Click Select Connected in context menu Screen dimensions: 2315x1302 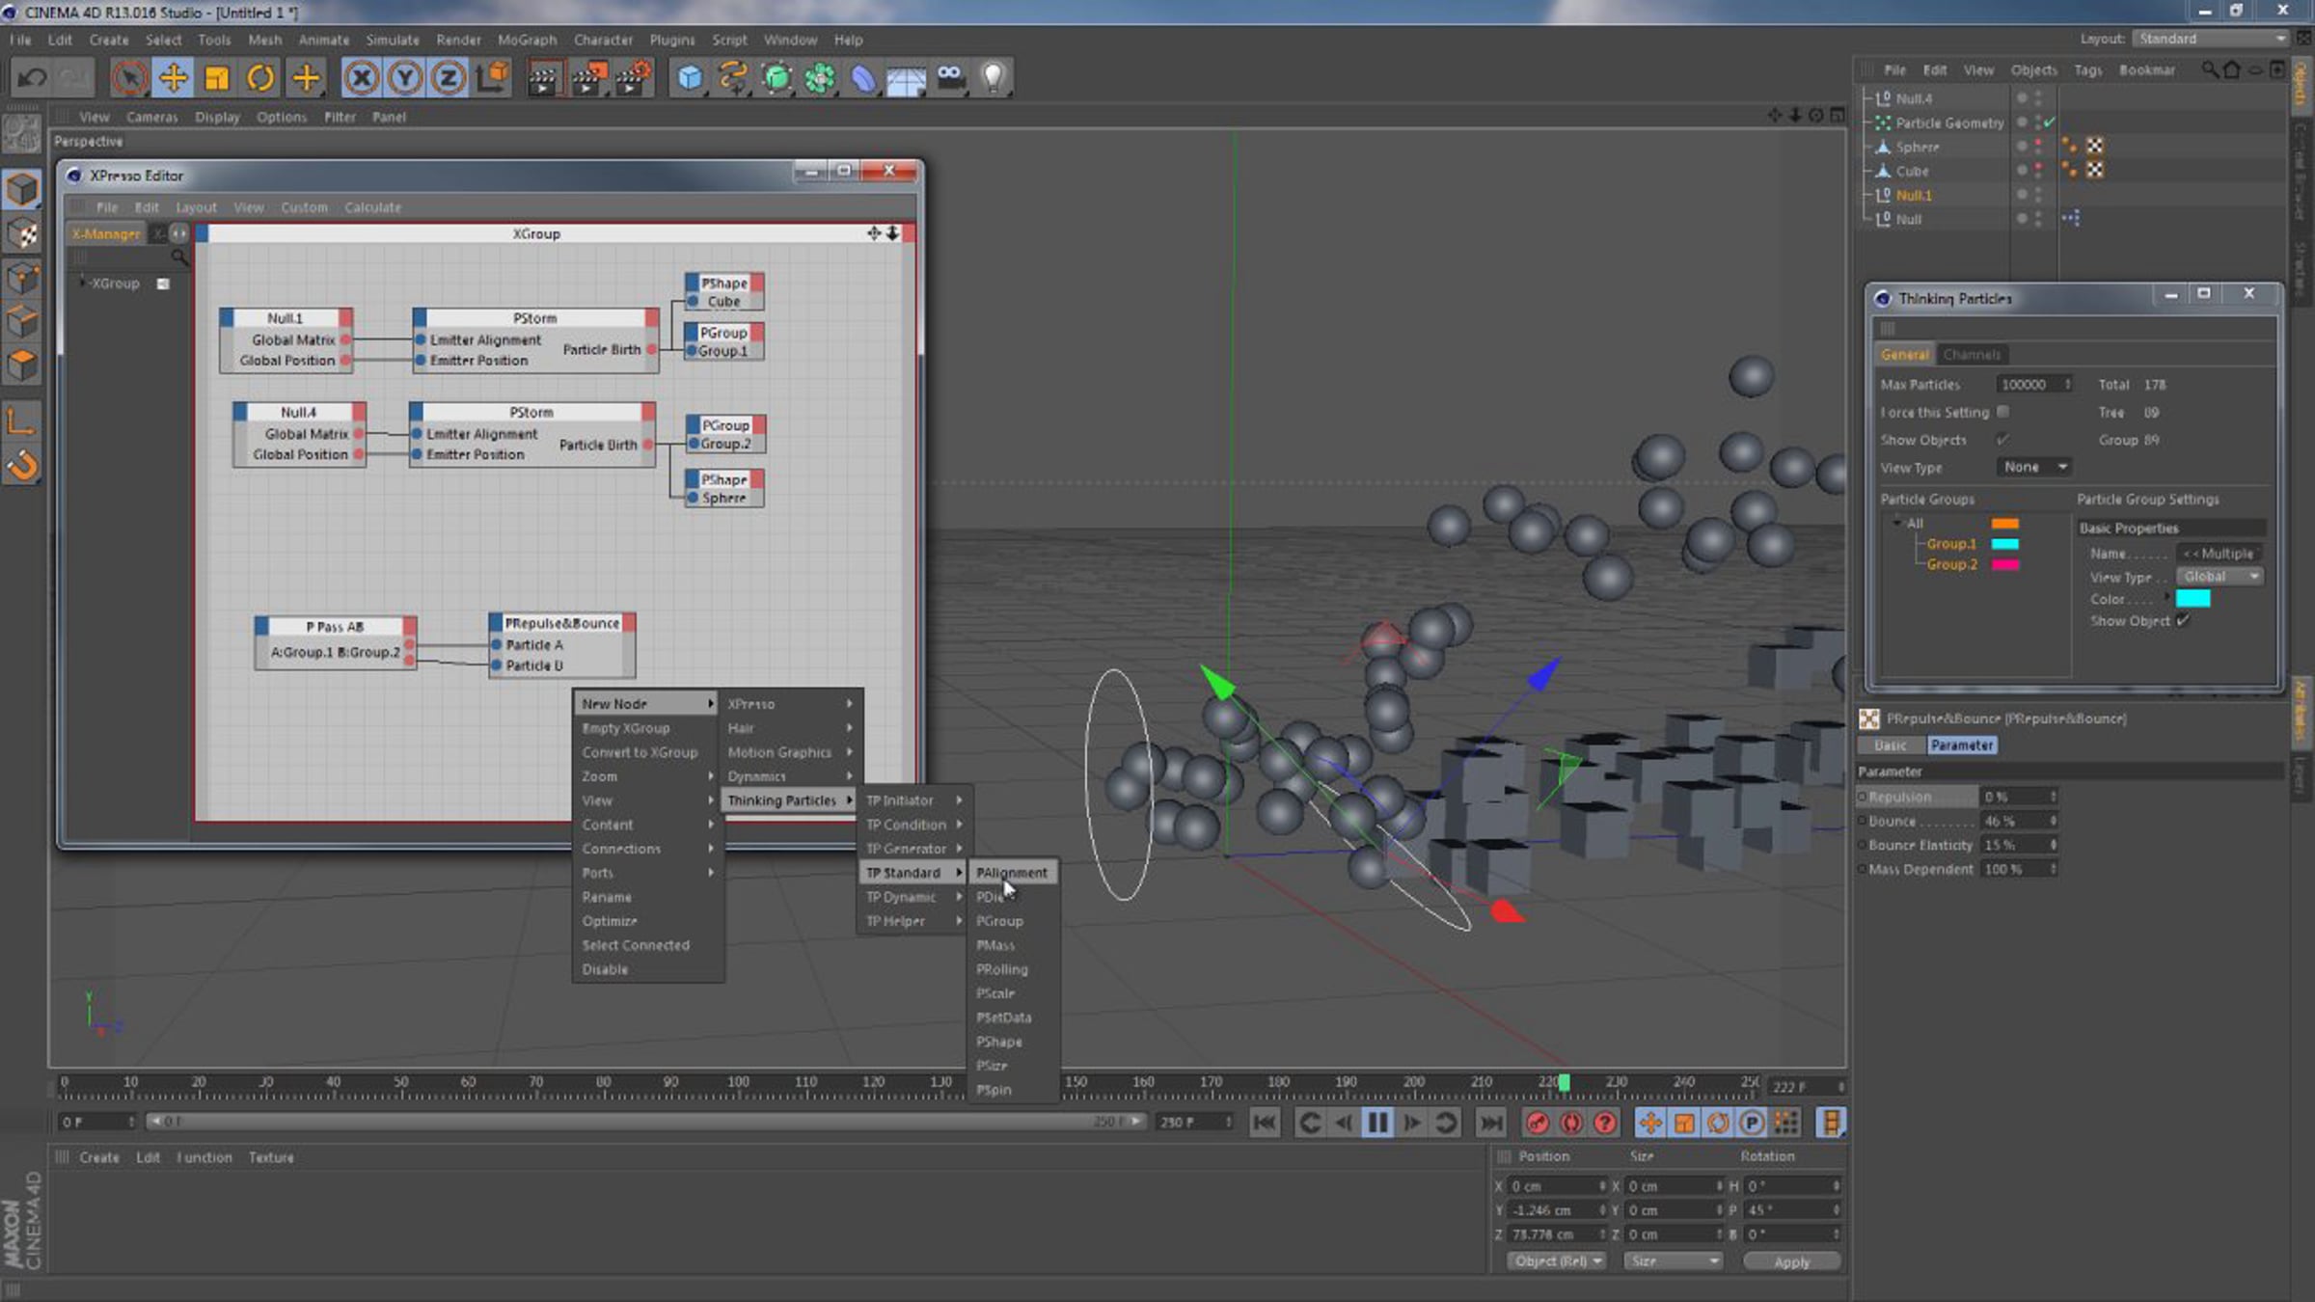tap(636, 945)
